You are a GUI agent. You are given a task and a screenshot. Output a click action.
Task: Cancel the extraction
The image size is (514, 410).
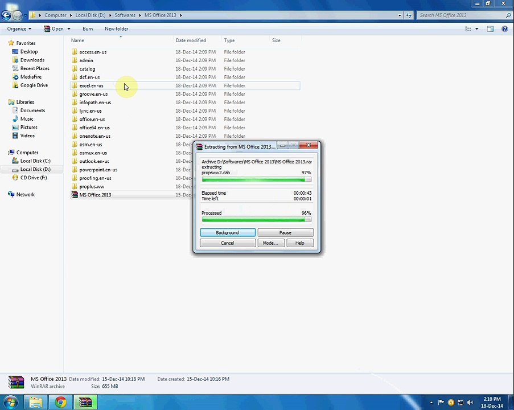(228, 243)
